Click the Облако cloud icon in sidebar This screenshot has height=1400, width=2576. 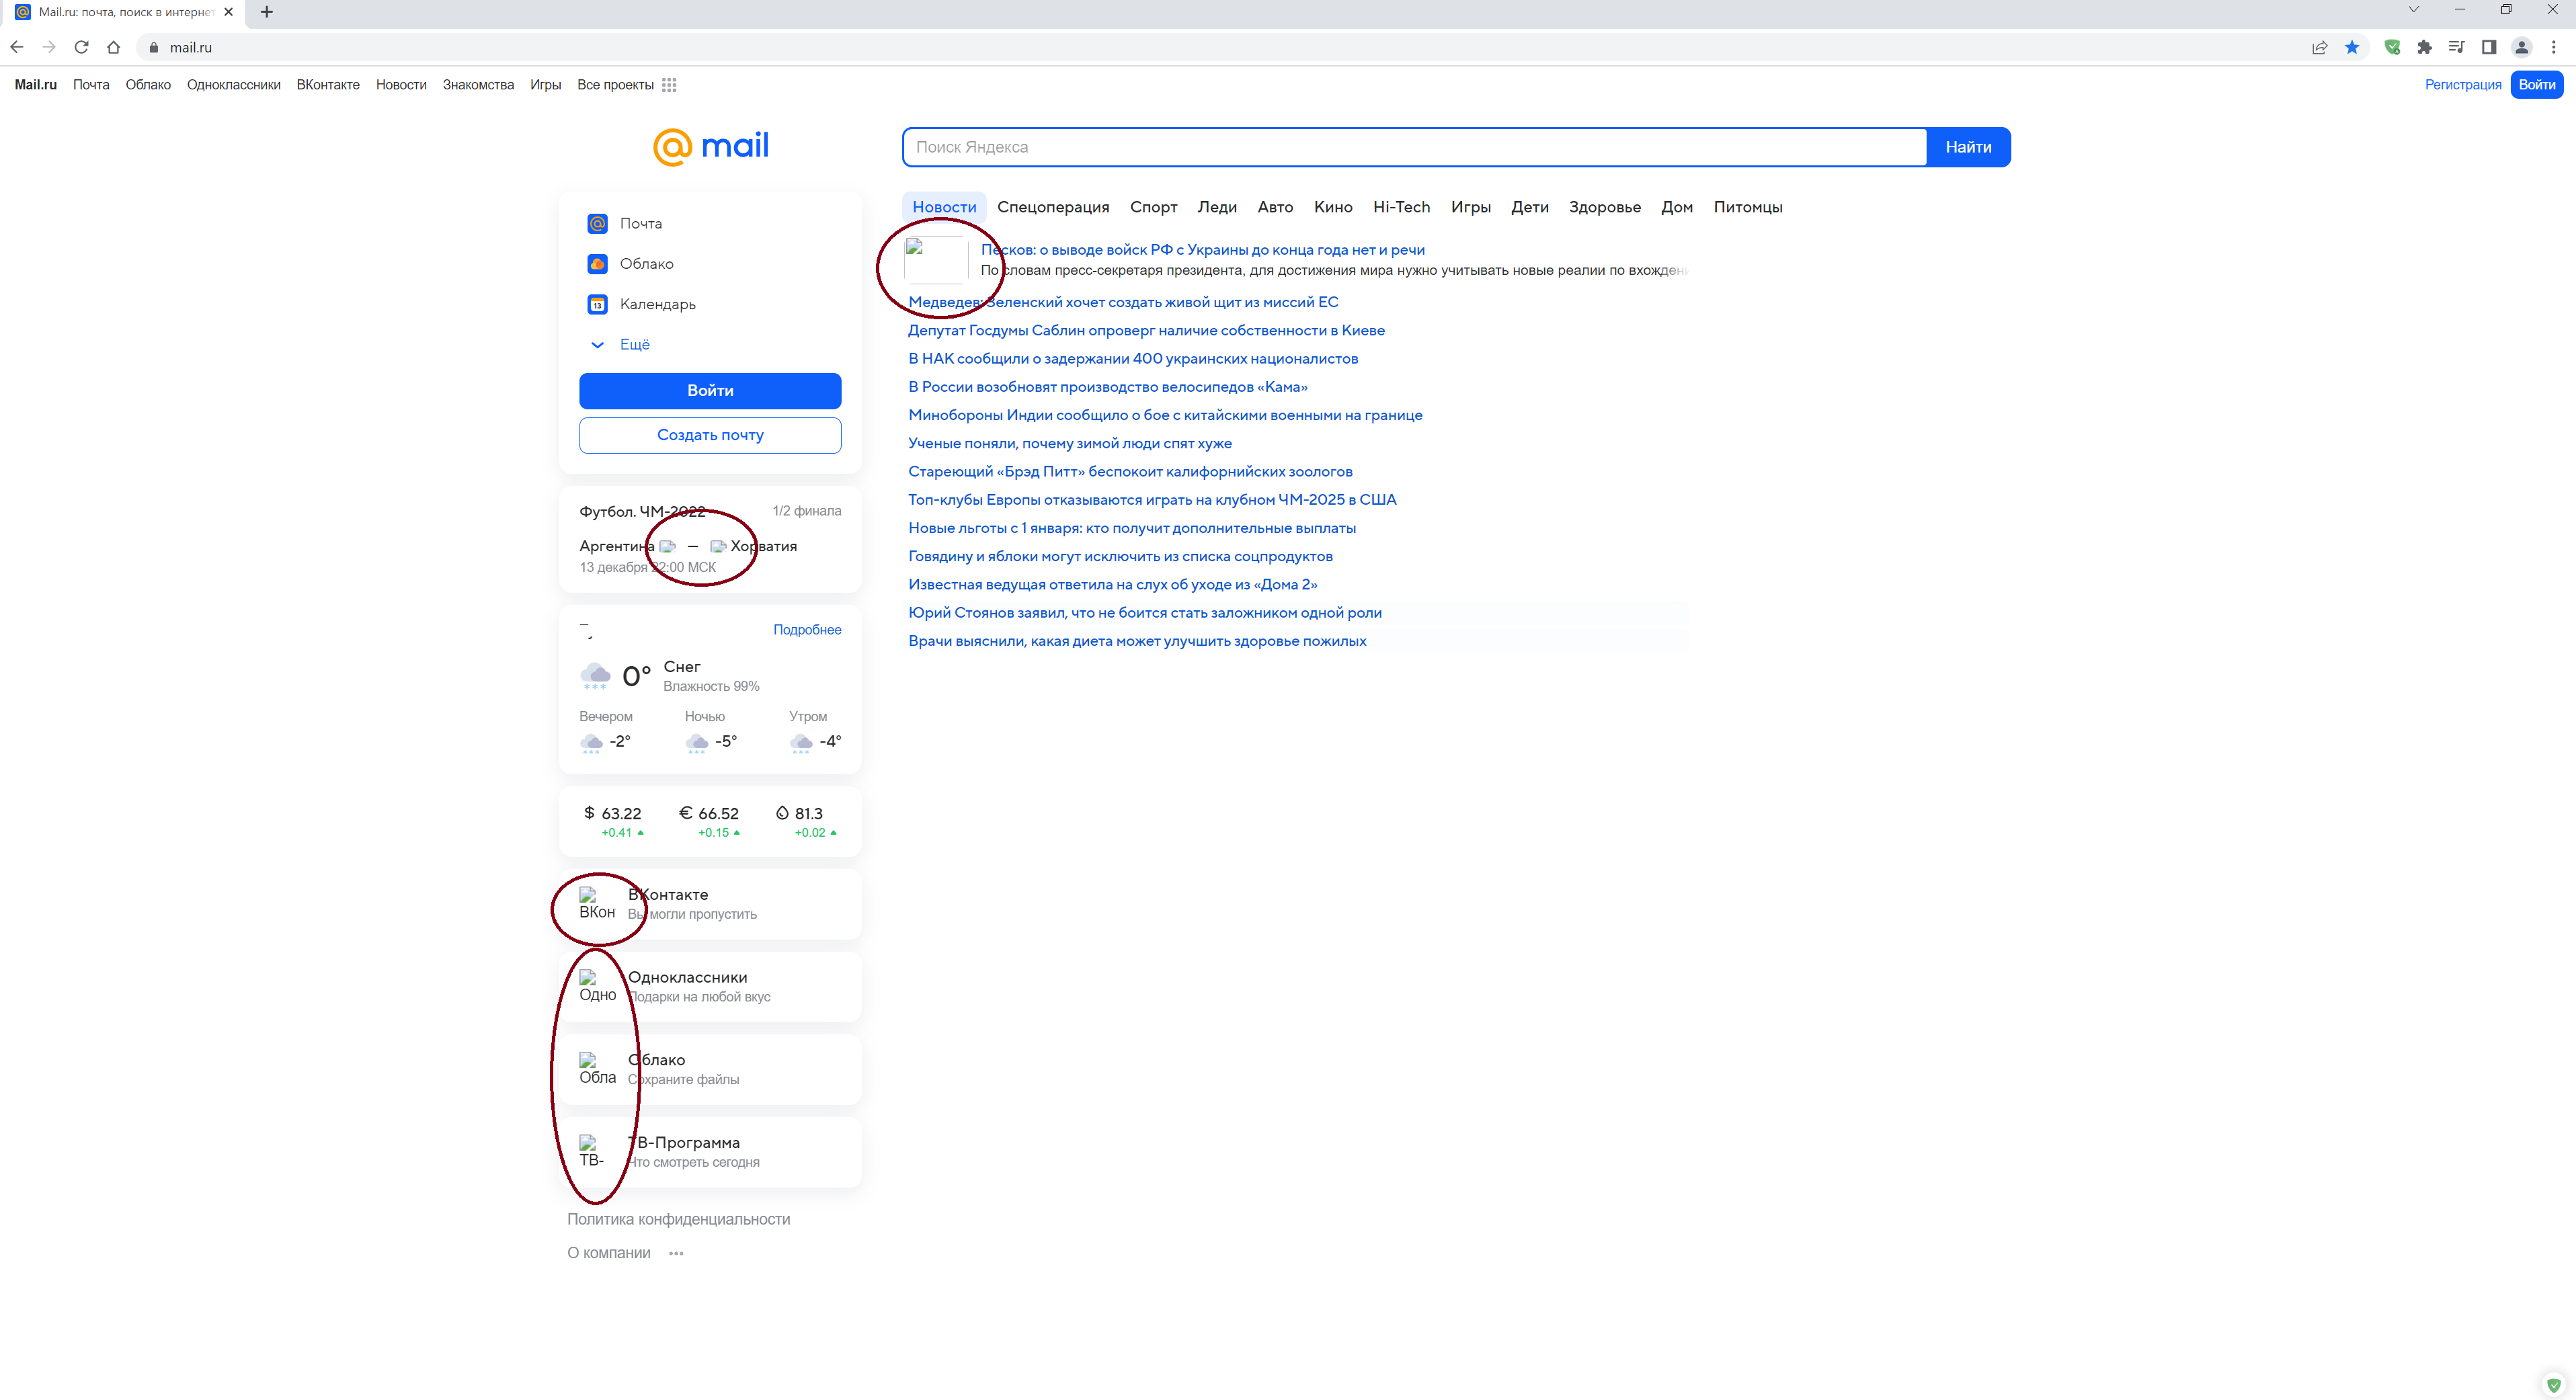[x=597, y=263]
